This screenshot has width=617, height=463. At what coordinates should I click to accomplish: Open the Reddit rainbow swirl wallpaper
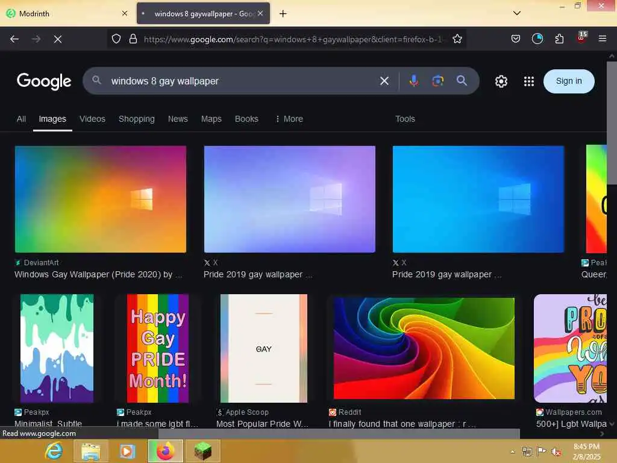[x=424, y=348]
